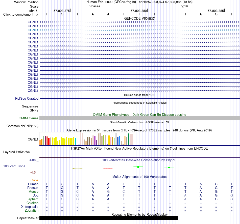This screenshot has height=224, width=240.
Task: Select the Elephant alignment row label
Action: coord(32,199)
